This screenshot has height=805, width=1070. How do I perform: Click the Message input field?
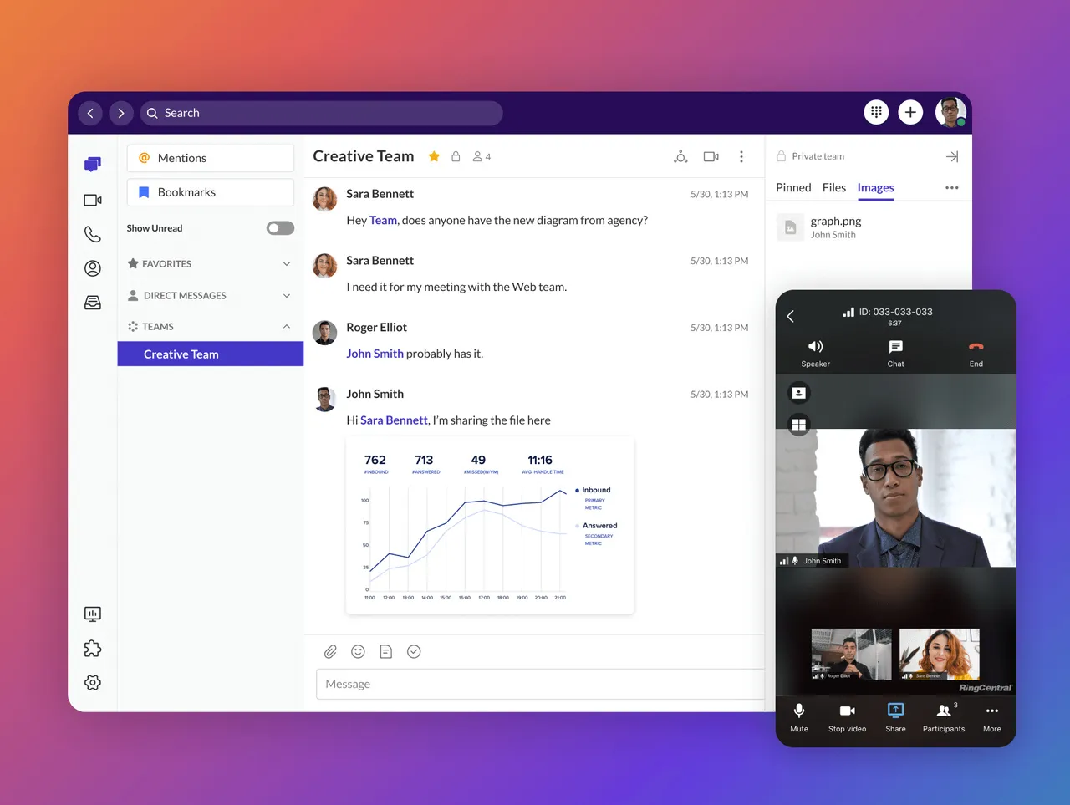539,684
